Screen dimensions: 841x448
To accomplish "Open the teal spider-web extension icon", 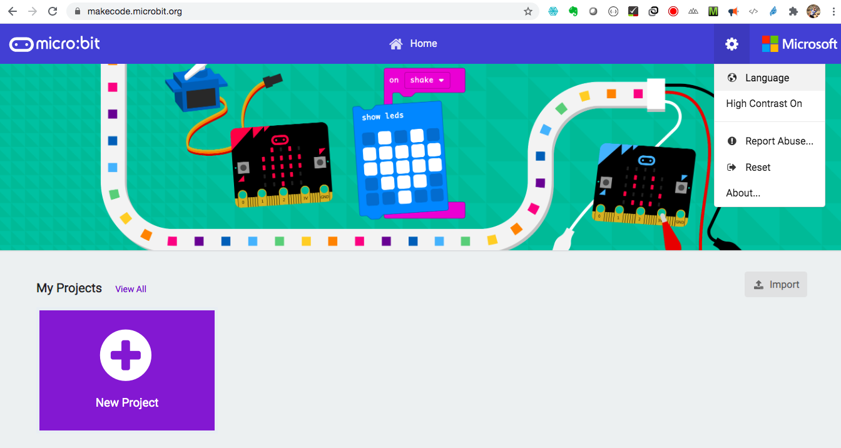I will click(553, 11).
